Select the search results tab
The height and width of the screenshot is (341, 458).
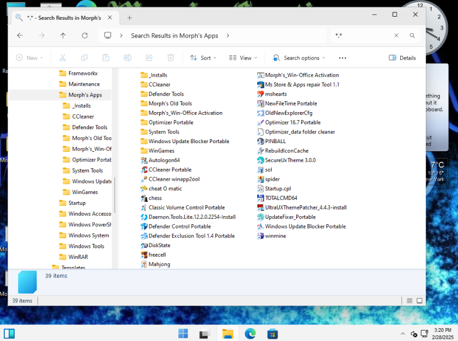pos(64,18)
